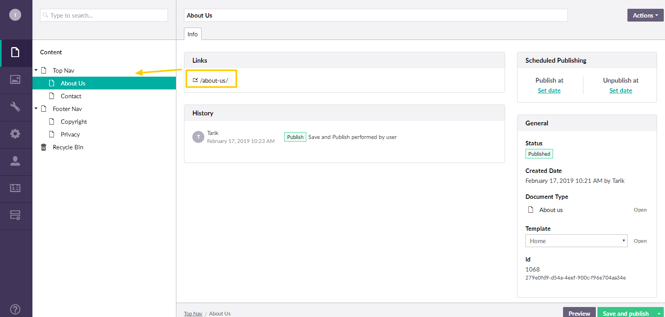Open the Template dropdown showing Home
The width and height of the screenshot is (665, 317).
coord(576,241)
